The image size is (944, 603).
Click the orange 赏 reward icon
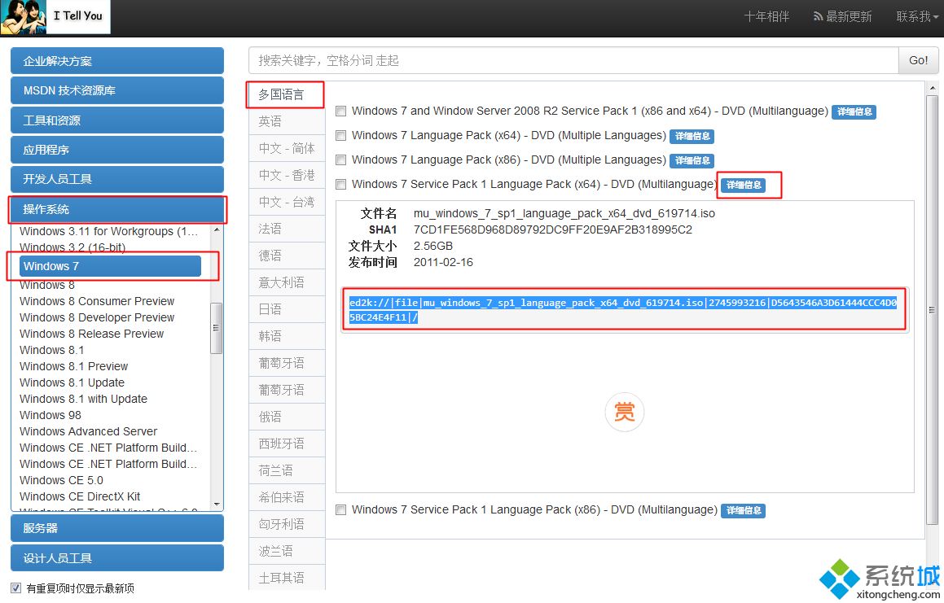[x=625, y=413]
